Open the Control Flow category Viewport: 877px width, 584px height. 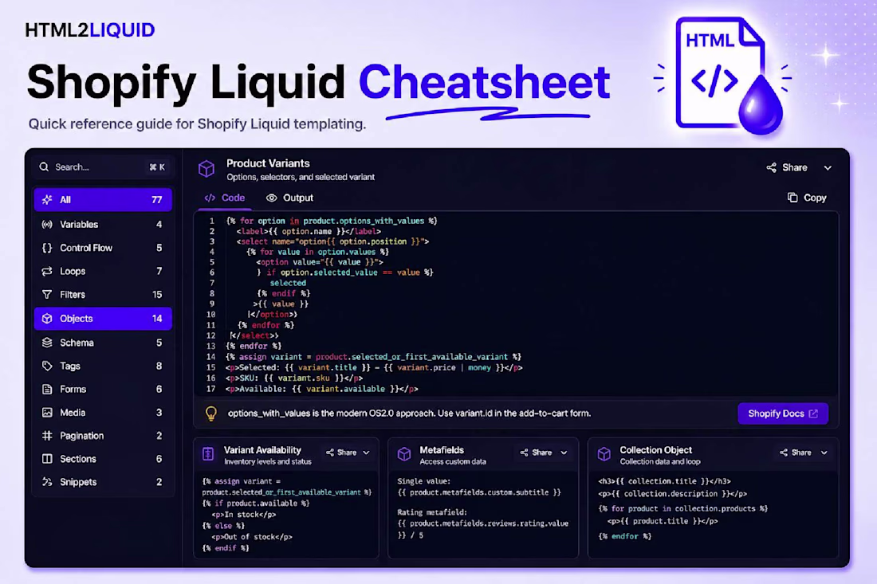click(x=102, y=248)
